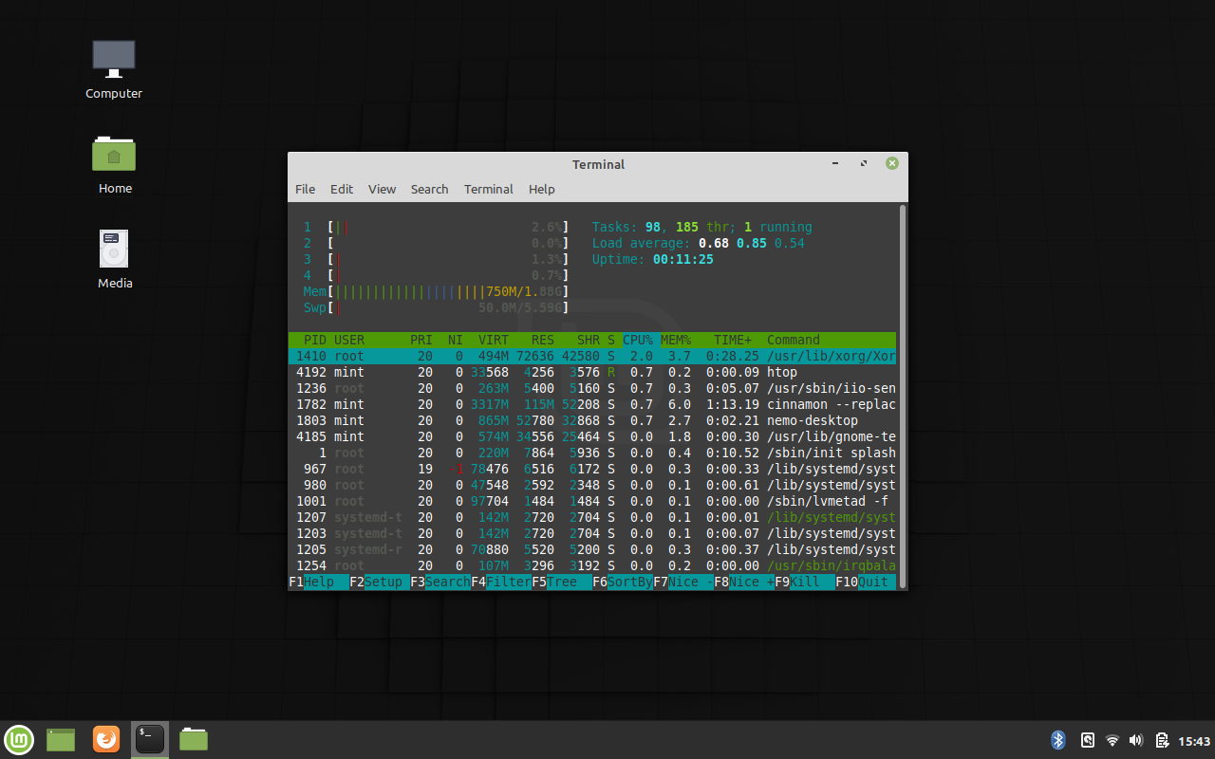The width and height of the screenshot is (1215, 759).
Task: Open the clipboard/notes tray icon
Action: pos(1161,740)
